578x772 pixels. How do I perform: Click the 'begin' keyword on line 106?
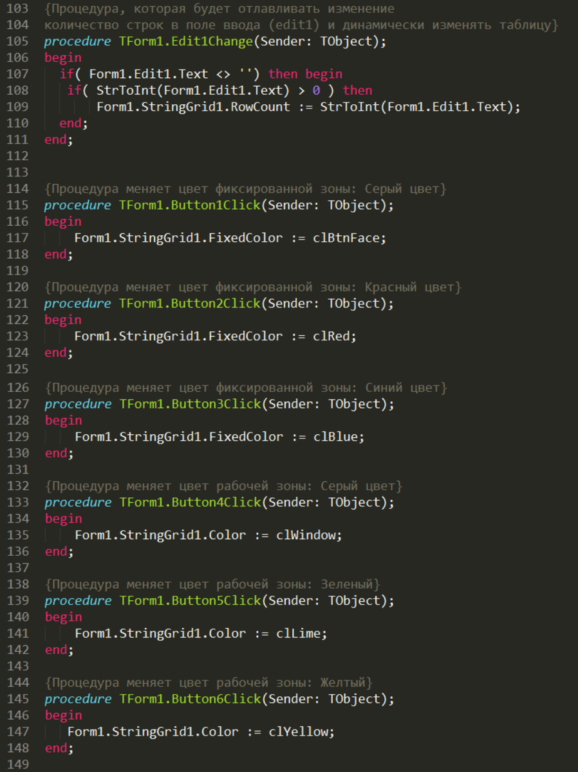63,58
